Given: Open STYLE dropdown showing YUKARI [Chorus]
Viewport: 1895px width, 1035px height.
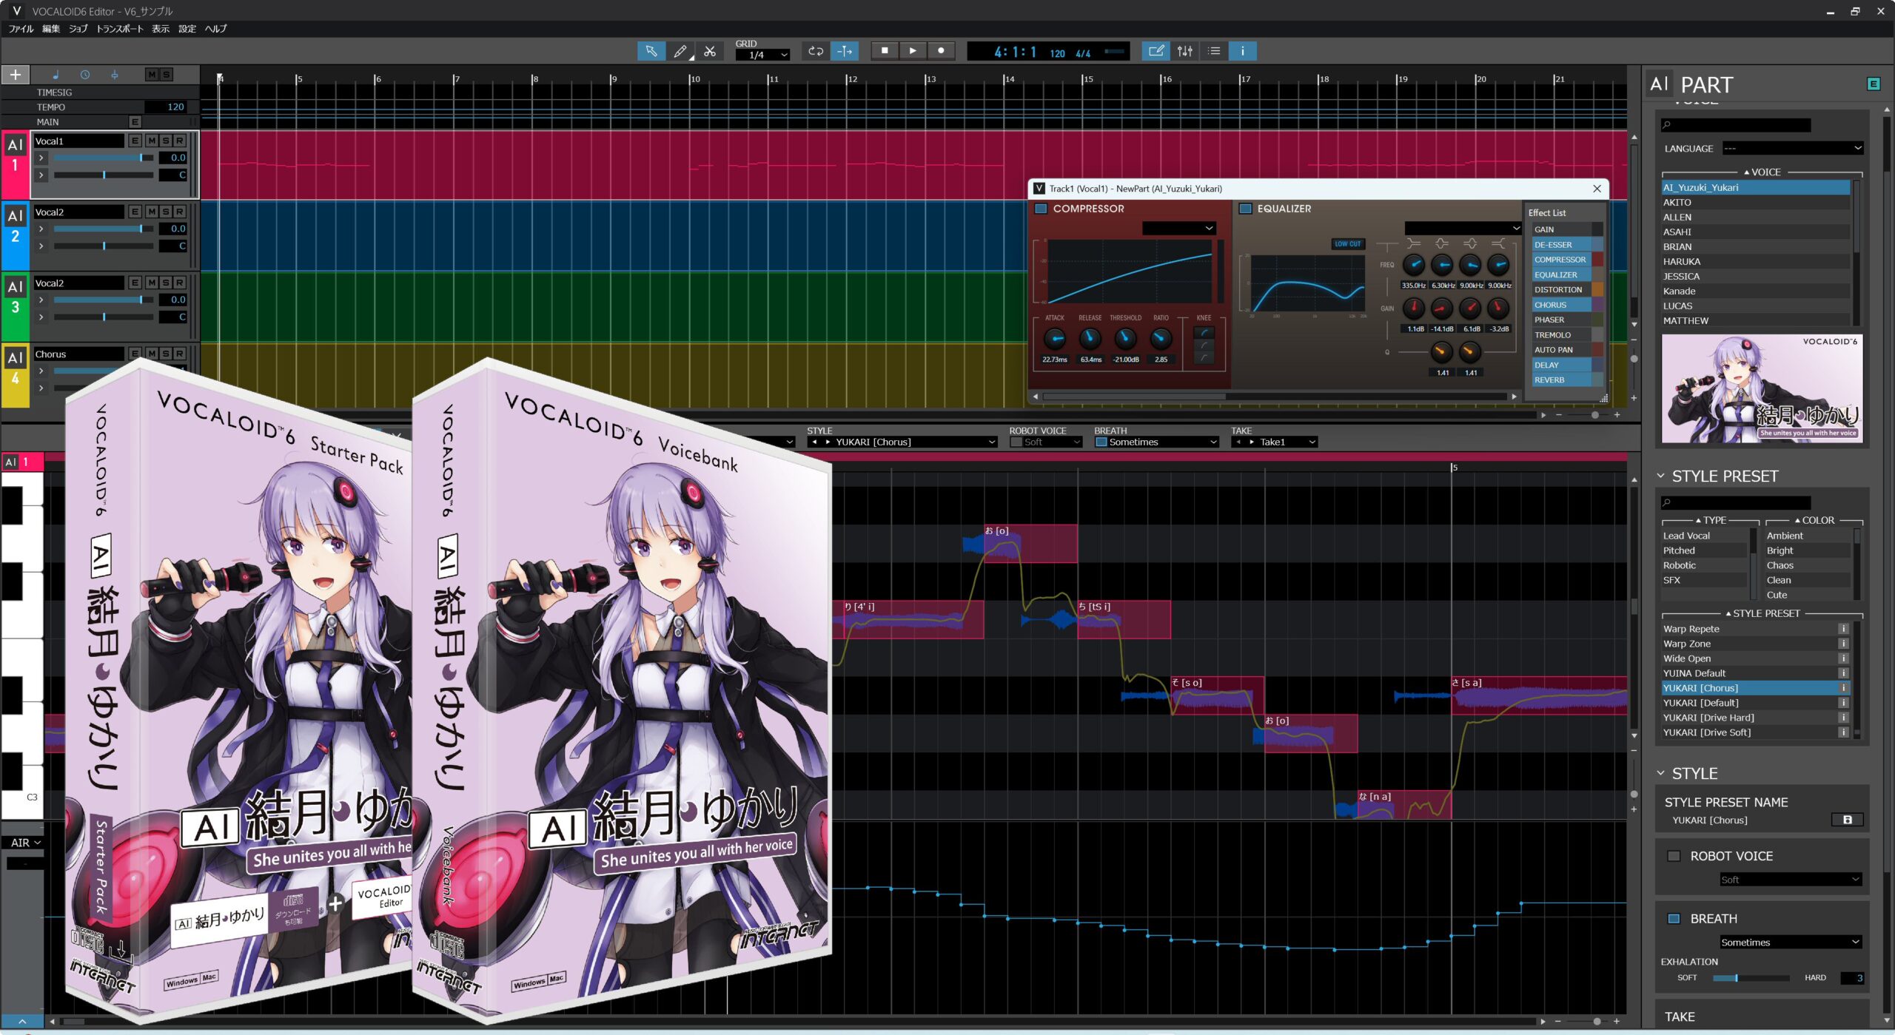Looking at the screenshot, I should [902, 442].
